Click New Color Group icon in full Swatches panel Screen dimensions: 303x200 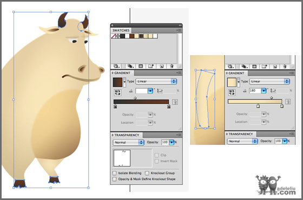point(151,66)
